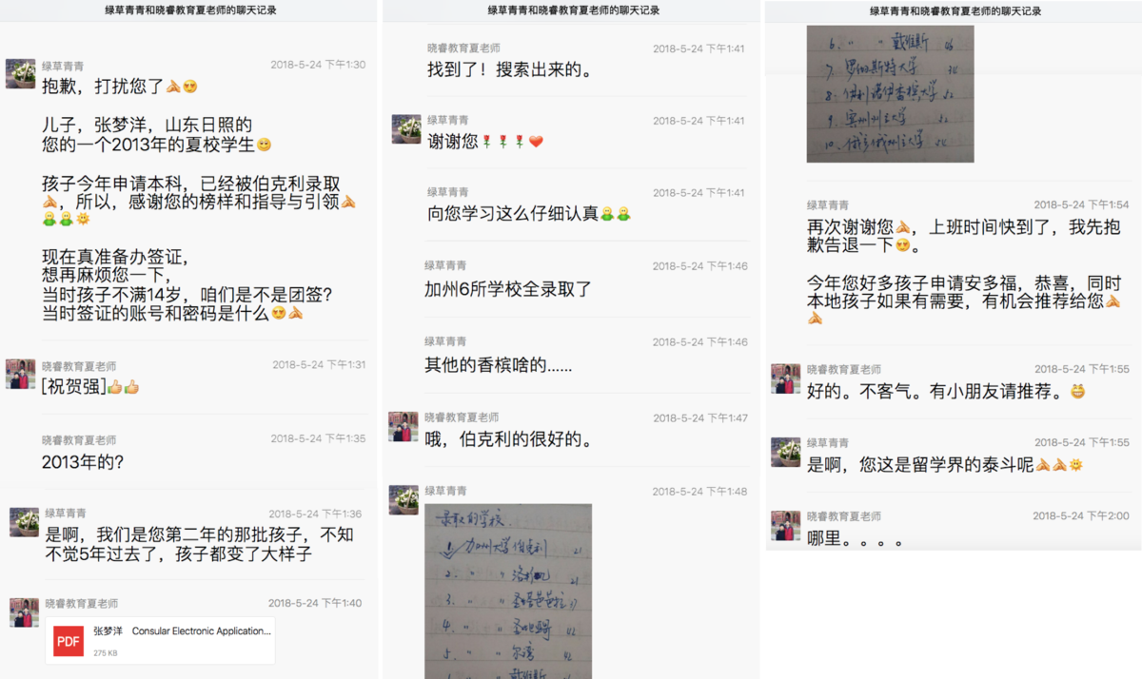Click 夏老师 avatar next to the PDF attachment message
Viewport: 1142px width, 679px height.
tap(25, 611)
